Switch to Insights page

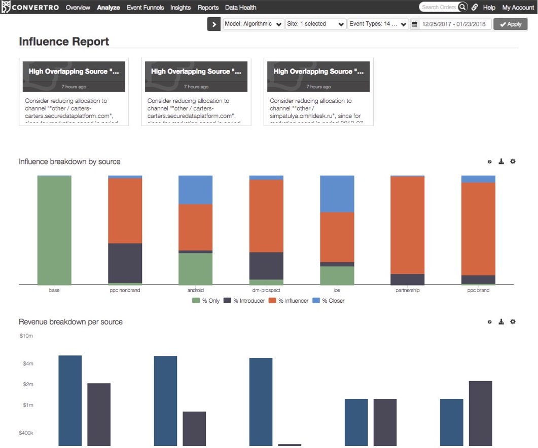click(x=181, y=7)
